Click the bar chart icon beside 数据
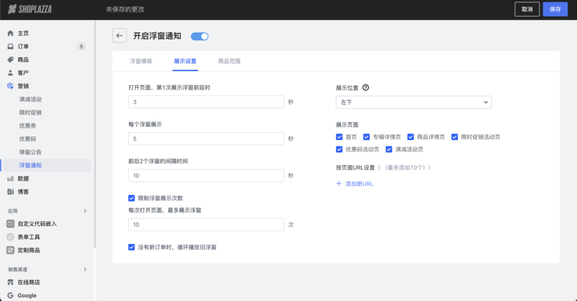Image resolution: width=577 pixels, height=301 pixels. 10,179
